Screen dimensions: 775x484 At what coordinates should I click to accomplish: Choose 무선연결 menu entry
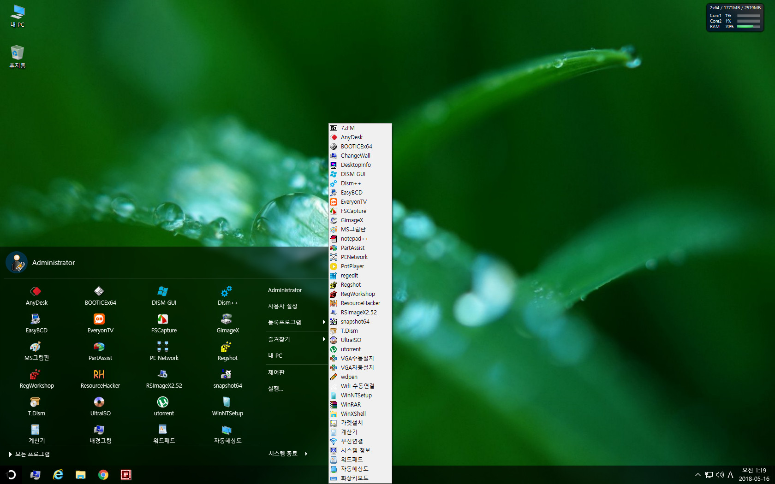[x=360, y=442]
